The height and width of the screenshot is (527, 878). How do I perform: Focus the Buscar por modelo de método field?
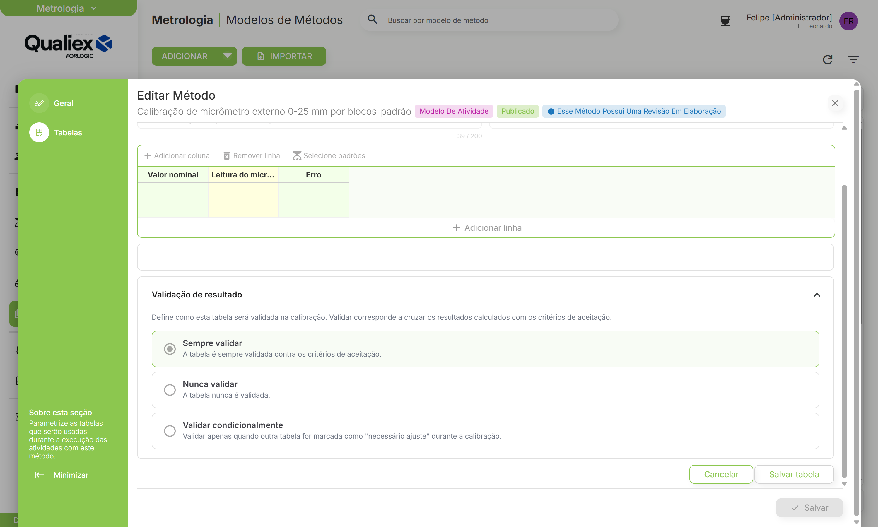(489, 20)
